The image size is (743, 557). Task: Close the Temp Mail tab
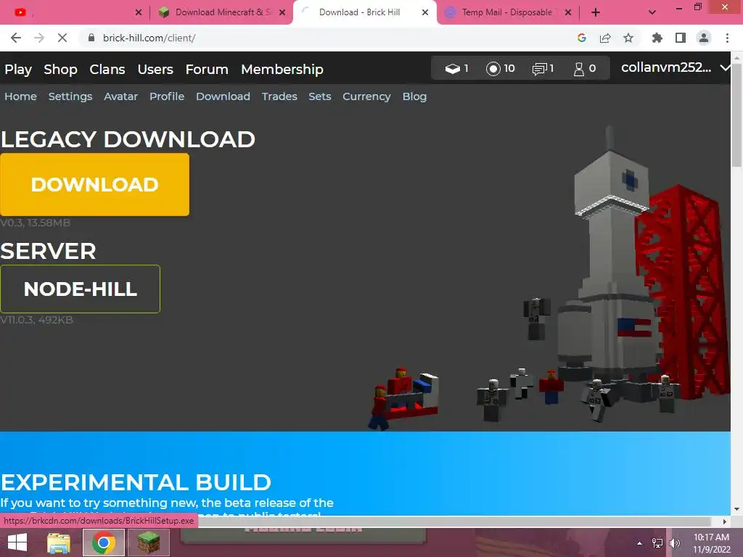coord(568,12)
